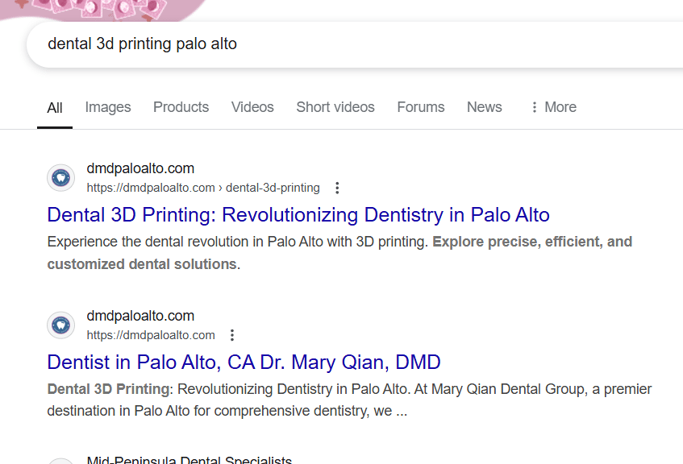Go to the Short videos tab
Viewport: 683px width, 464px height.
coord(335,107)
